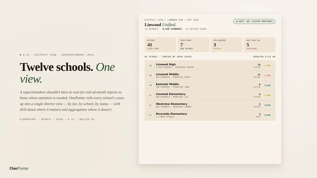Click the 14 active count for Linwood High
The image size is (317, 178).
pos(257,66)
